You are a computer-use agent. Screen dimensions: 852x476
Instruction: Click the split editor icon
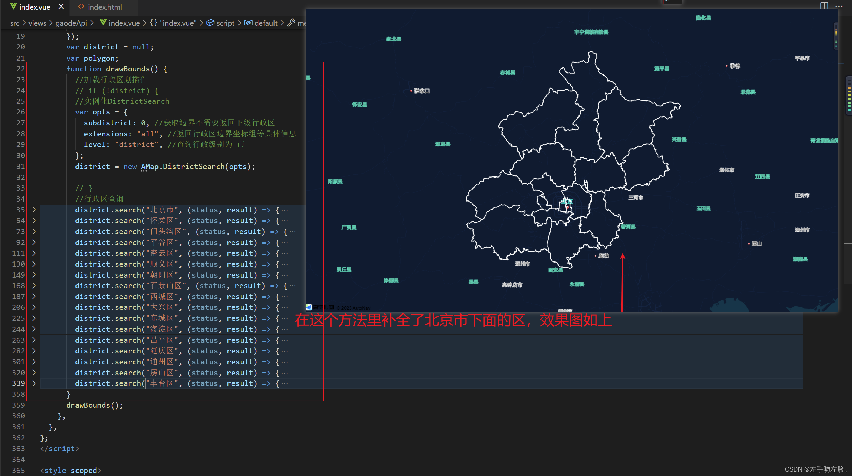point(824,6)
